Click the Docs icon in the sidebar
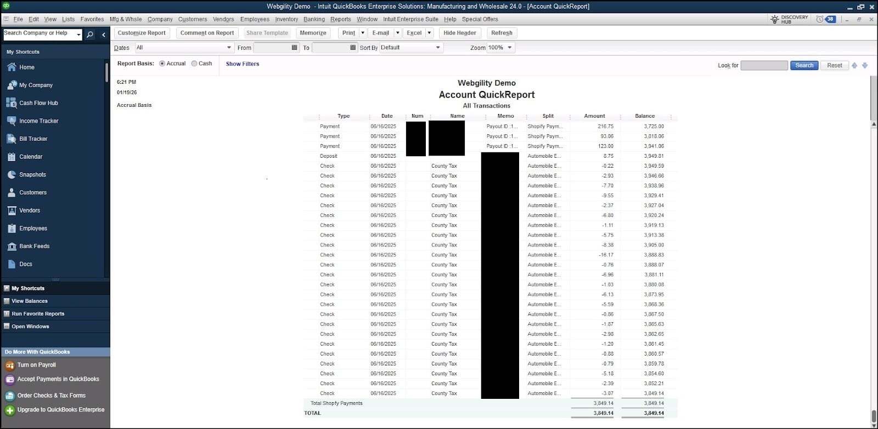Image resolution: width=878 pixels, height=429 pixels. (x=12, y=264)
